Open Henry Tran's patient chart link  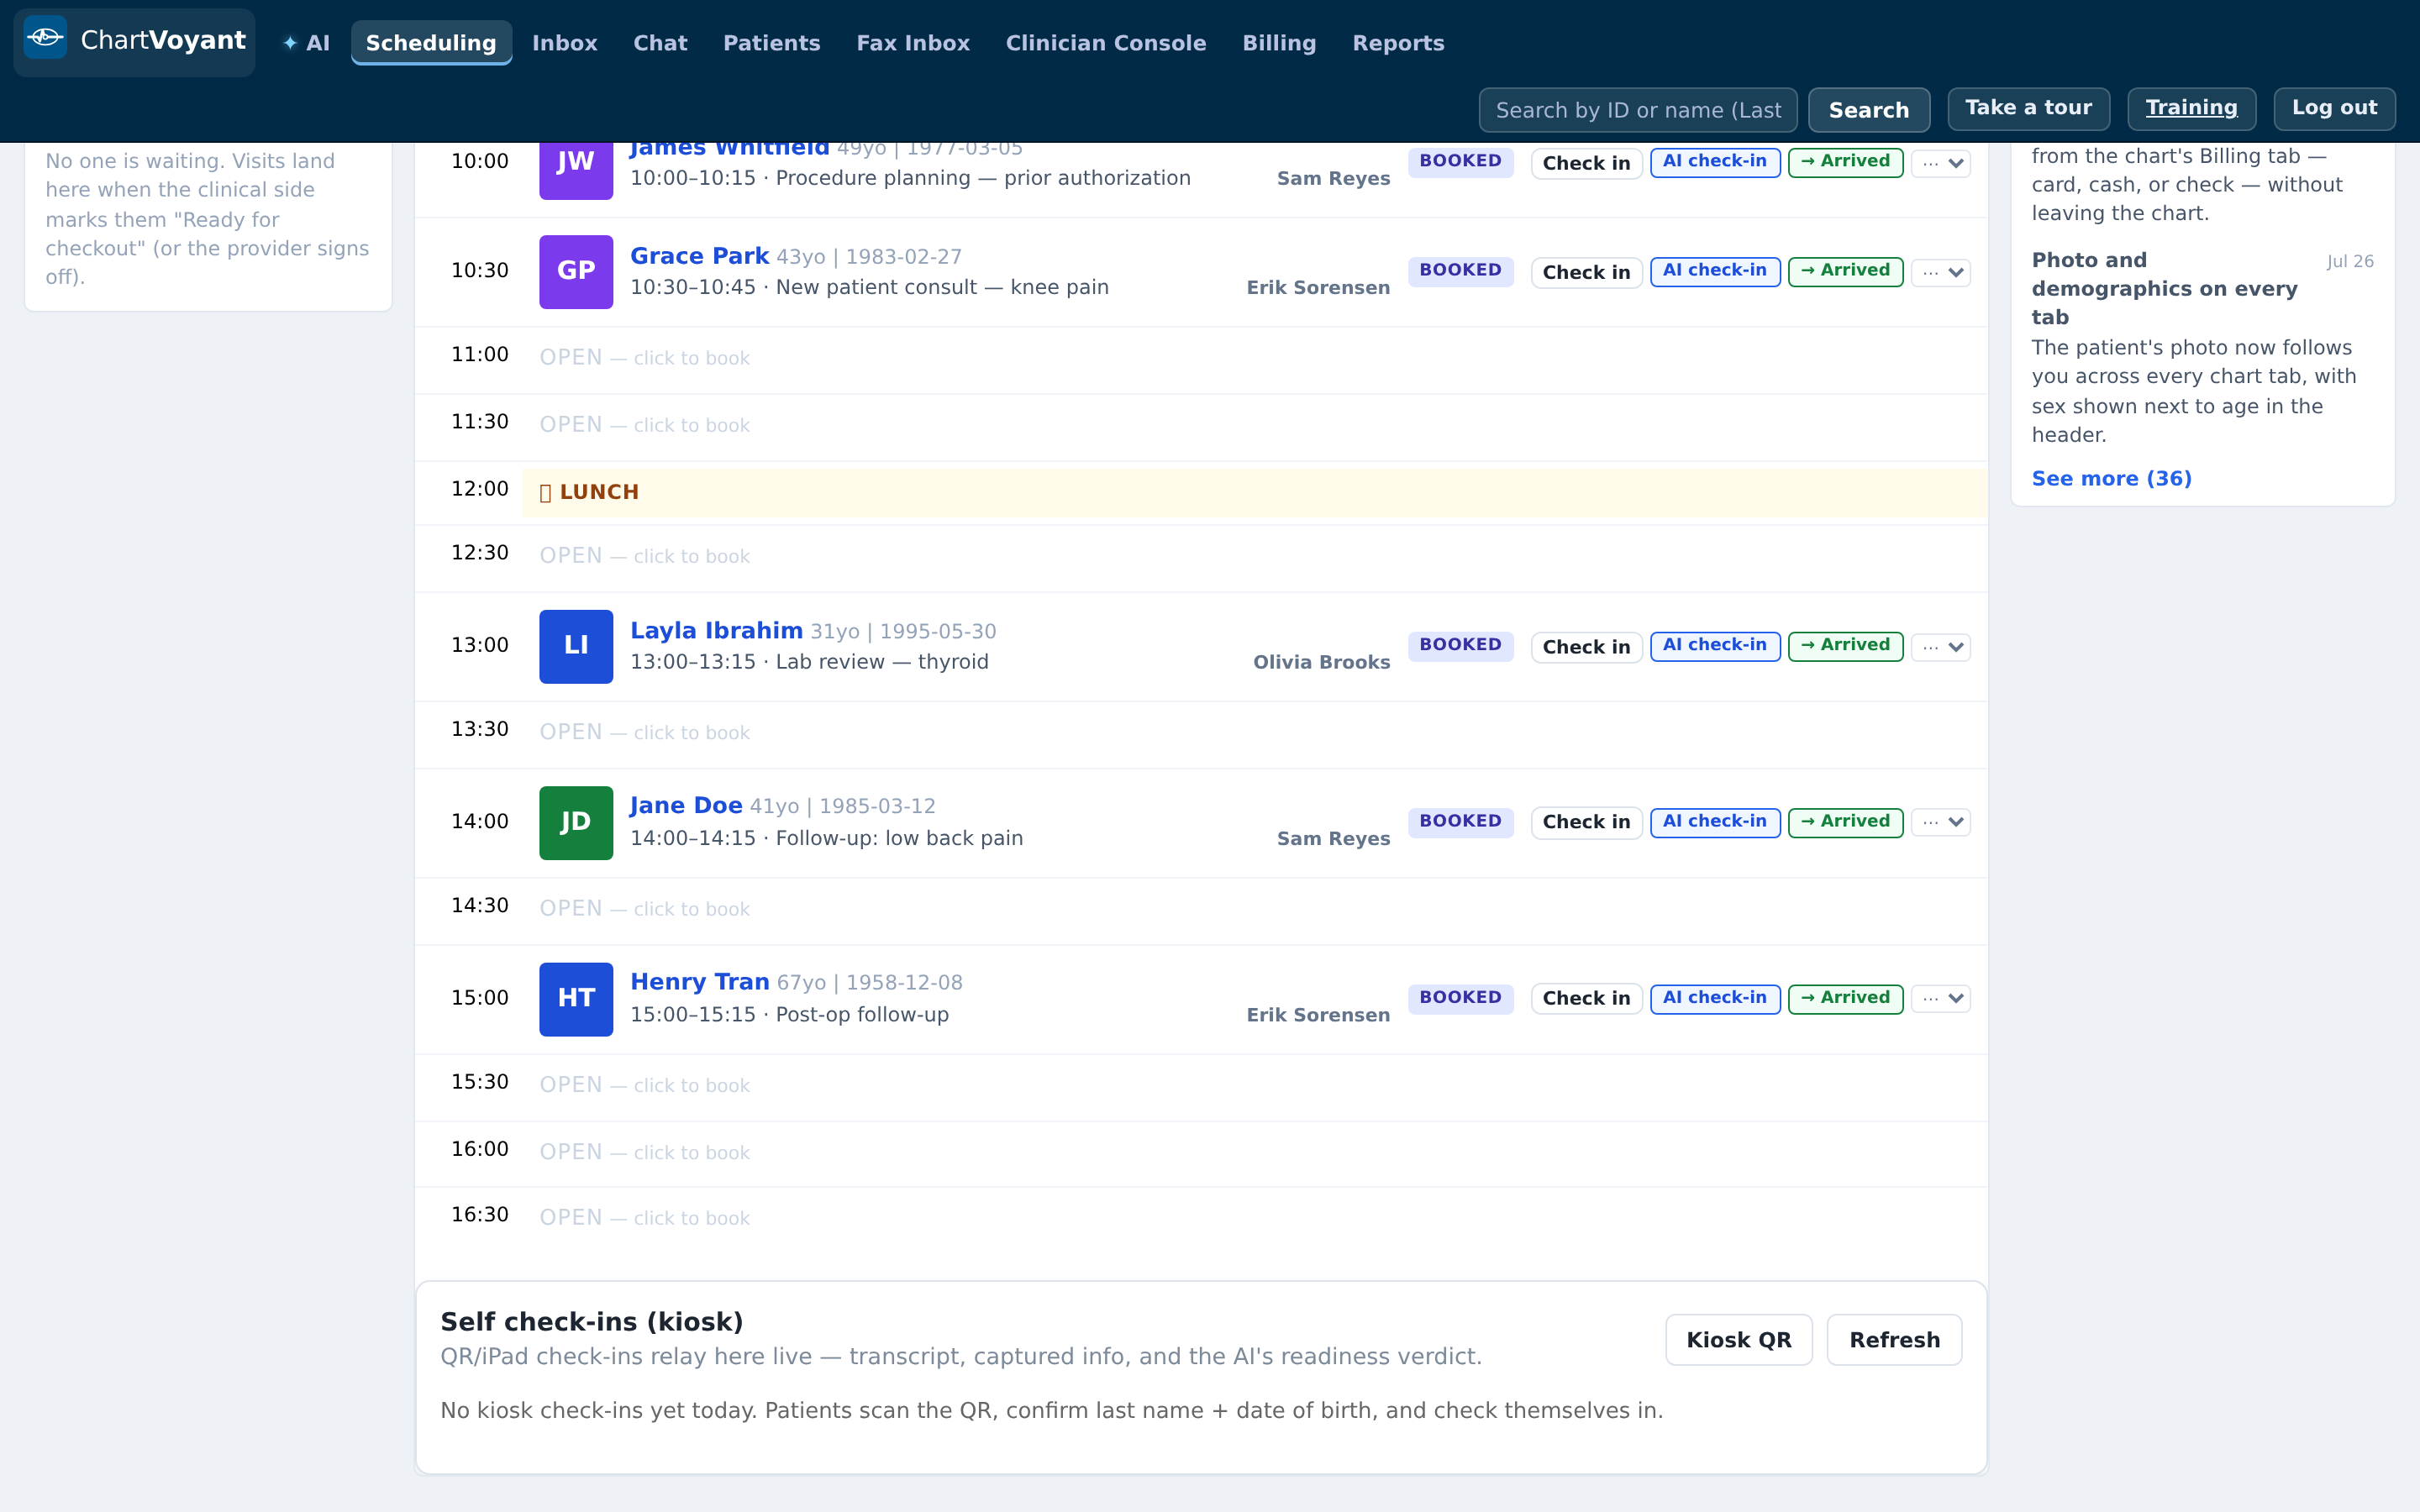click(x=699, y=982)
